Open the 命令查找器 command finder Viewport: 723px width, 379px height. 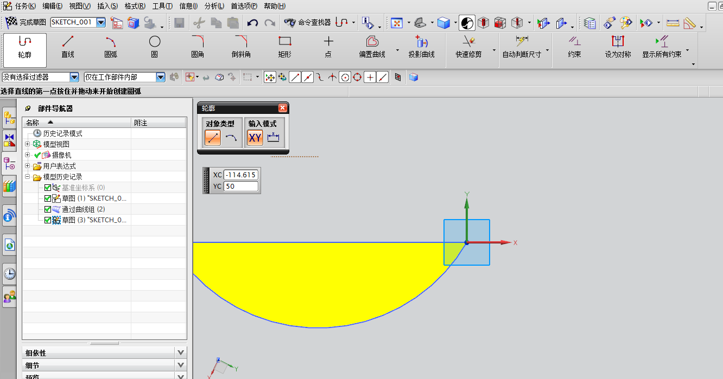click(307, 23)
